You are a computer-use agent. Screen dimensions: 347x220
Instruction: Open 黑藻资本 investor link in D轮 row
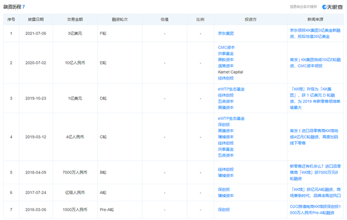226,108
